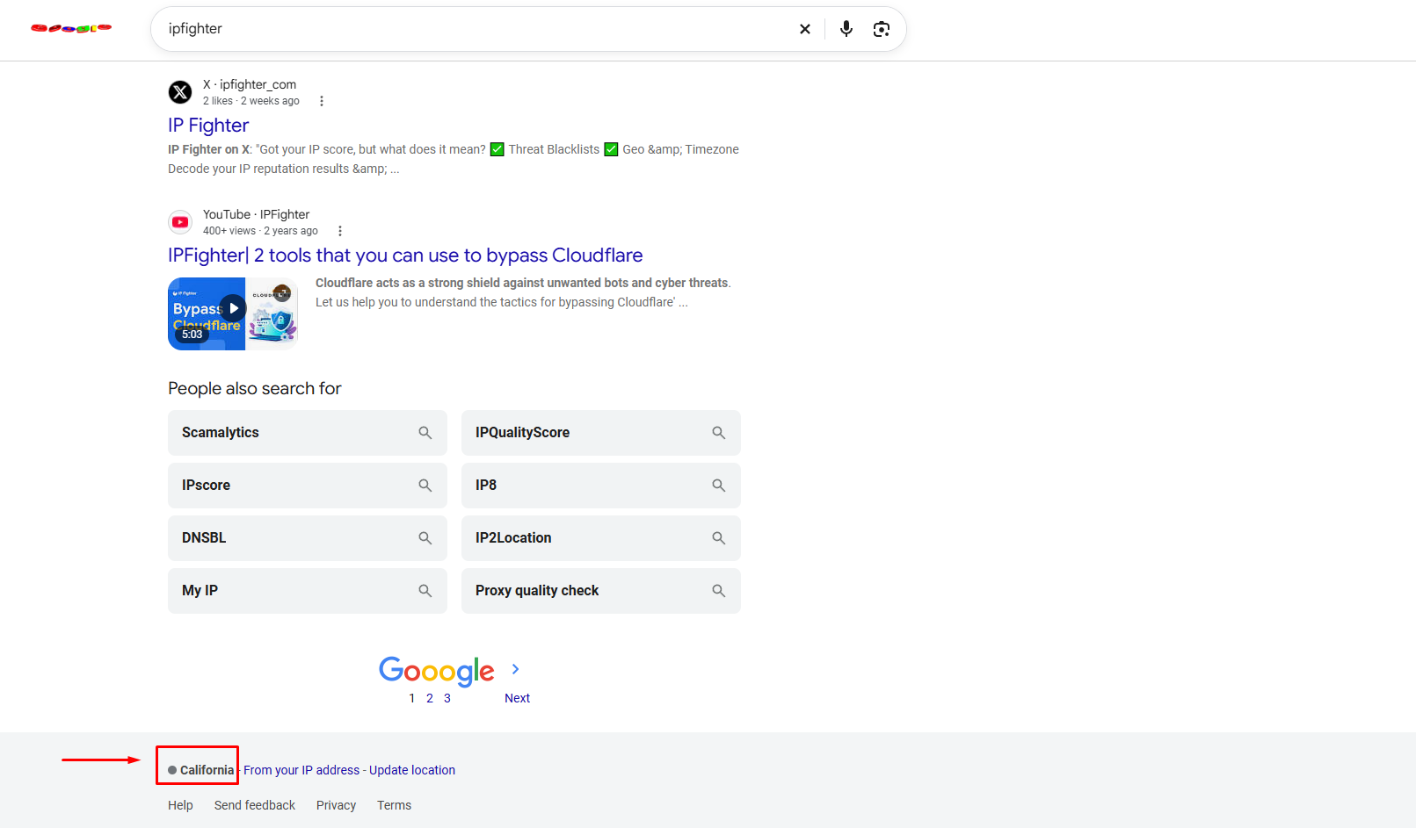Click the pagination Gooogle logo
Image resolution: width=1416 pixels, height=828 pixels.
[437, 672]
